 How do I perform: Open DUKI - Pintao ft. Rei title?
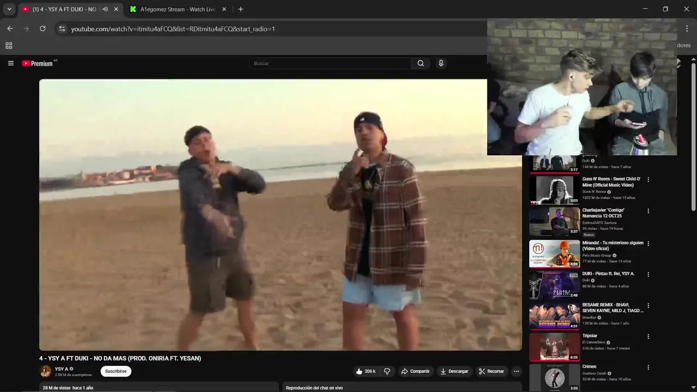[608, 273]
